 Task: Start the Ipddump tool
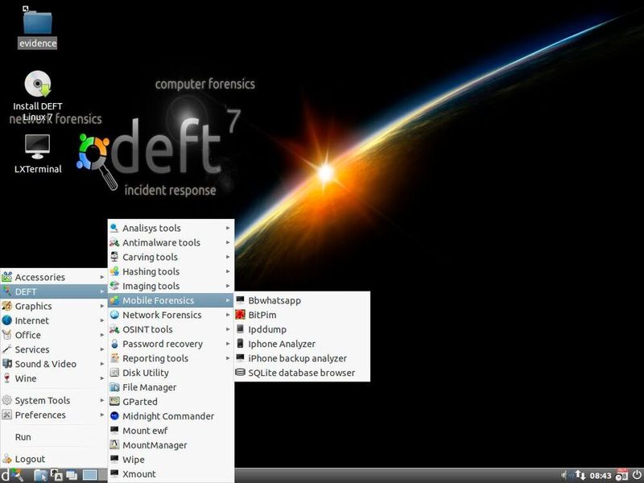(x=302, y=329)
